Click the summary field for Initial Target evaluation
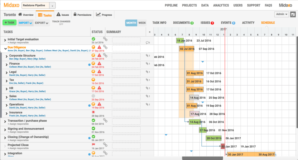The width and height of the screenshot is (298, 160). (x=126, y=40)
